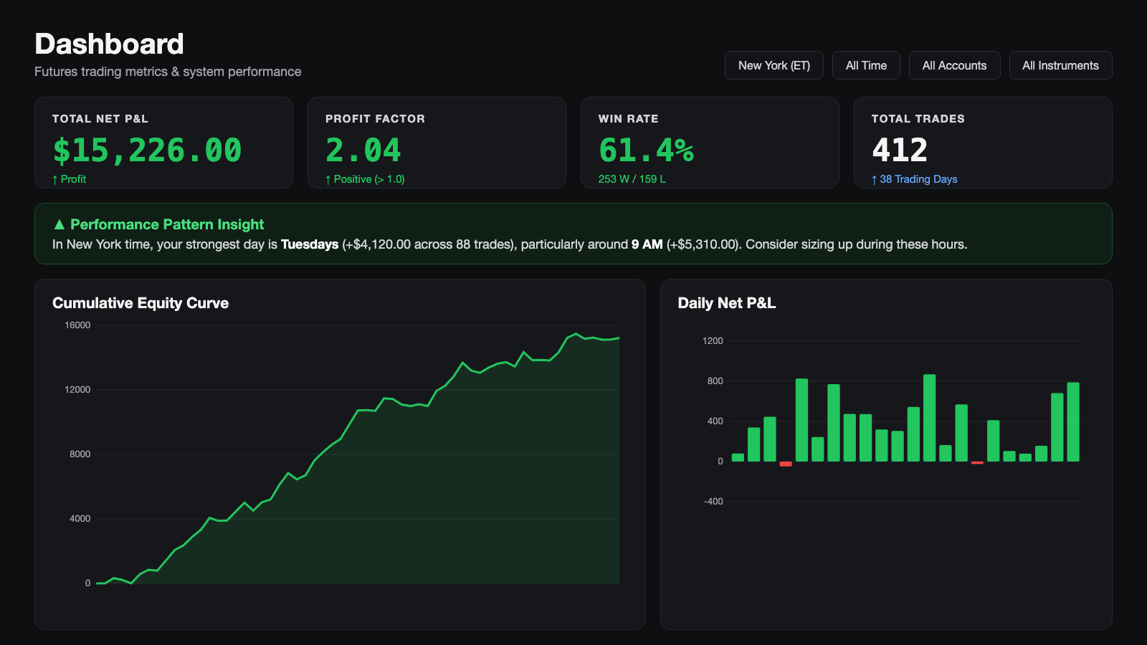This screenshot has height=645, width=1147.
Task: Click the Tuesdays text in the insight banner
Action: click(x=310, y=244)
